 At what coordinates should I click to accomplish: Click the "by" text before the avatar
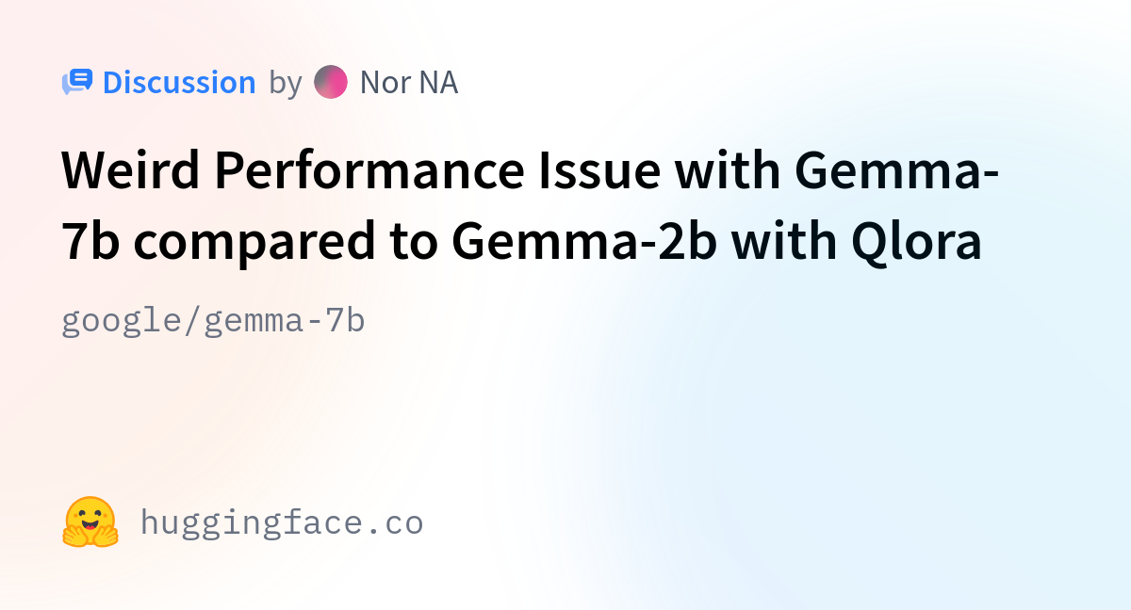coord(286,84)
